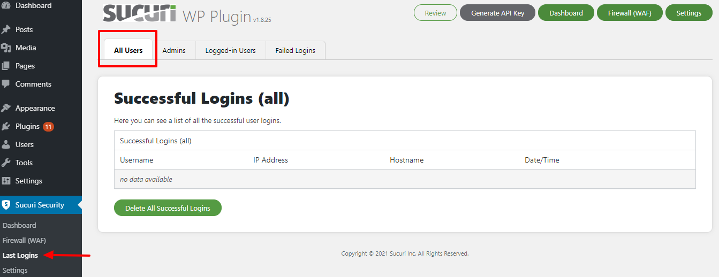
Task: Click the Users person icon
Action: pyautogui.click(x=6, y=144)
